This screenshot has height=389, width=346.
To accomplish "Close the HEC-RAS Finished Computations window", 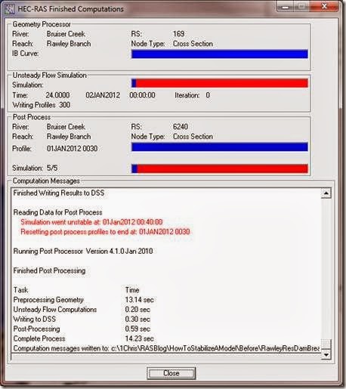I will [x=325, y=7].
